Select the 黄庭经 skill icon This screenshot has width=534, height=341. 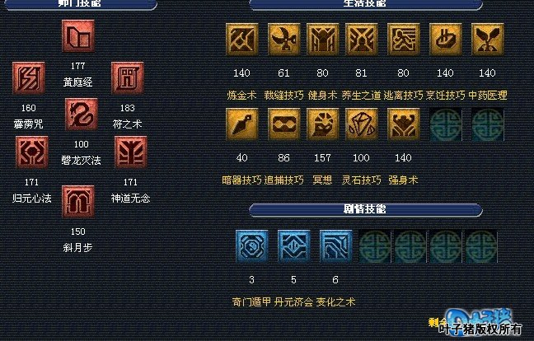[78, 36]
